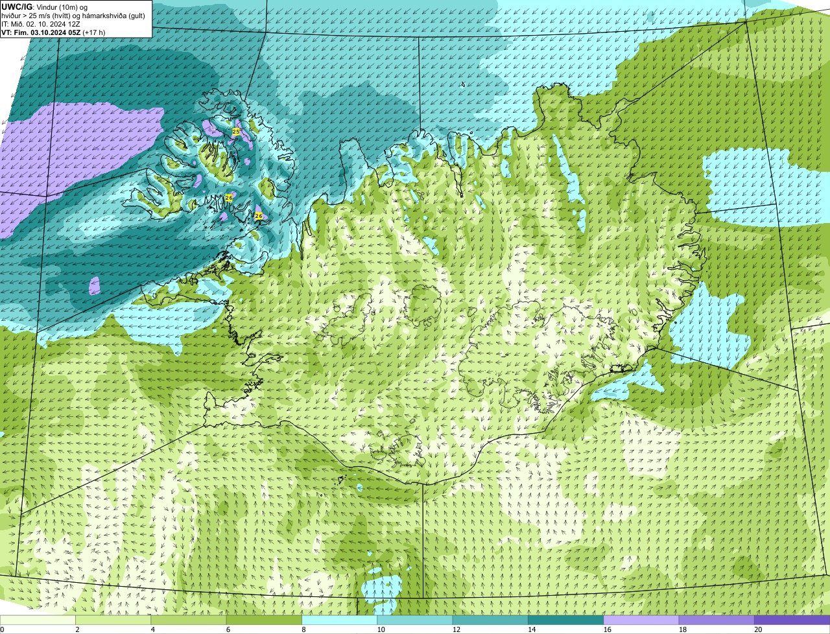The image size is (830, 634).
Task: Click the legend scale value 14
Action: 532,629
